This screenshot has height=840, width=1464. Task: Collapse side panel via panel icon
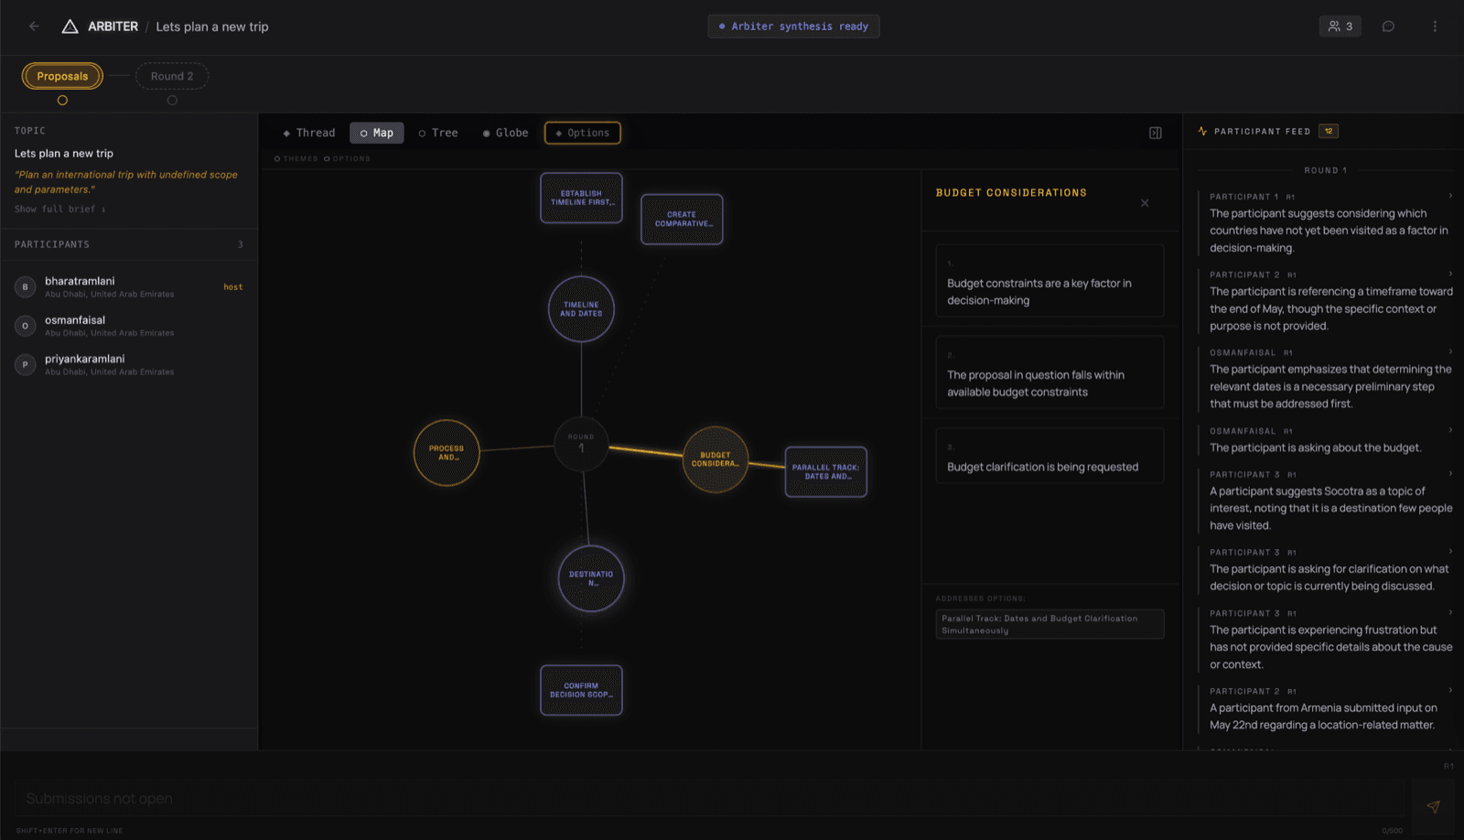click(1156, 133)
